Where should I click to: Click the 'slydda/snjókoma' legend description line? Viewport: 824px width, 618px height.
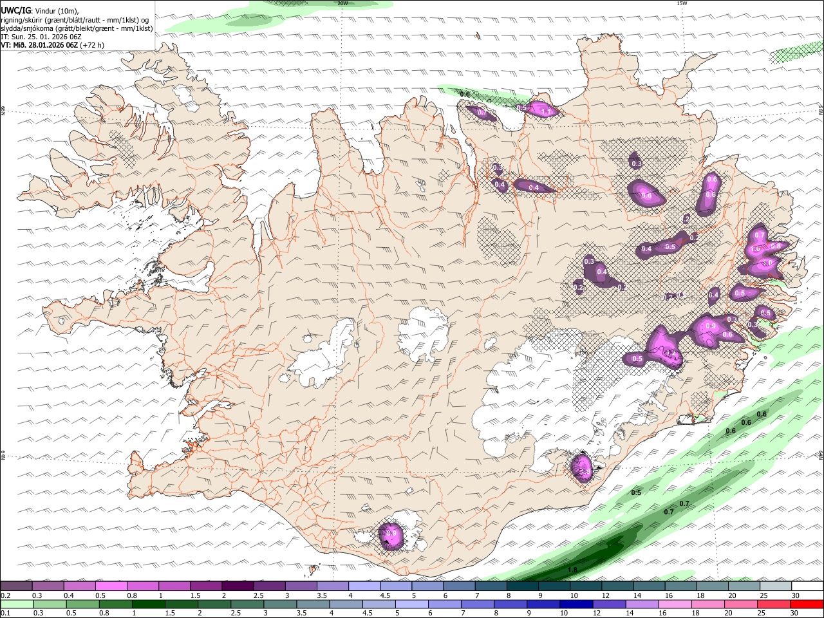[77, 28]
